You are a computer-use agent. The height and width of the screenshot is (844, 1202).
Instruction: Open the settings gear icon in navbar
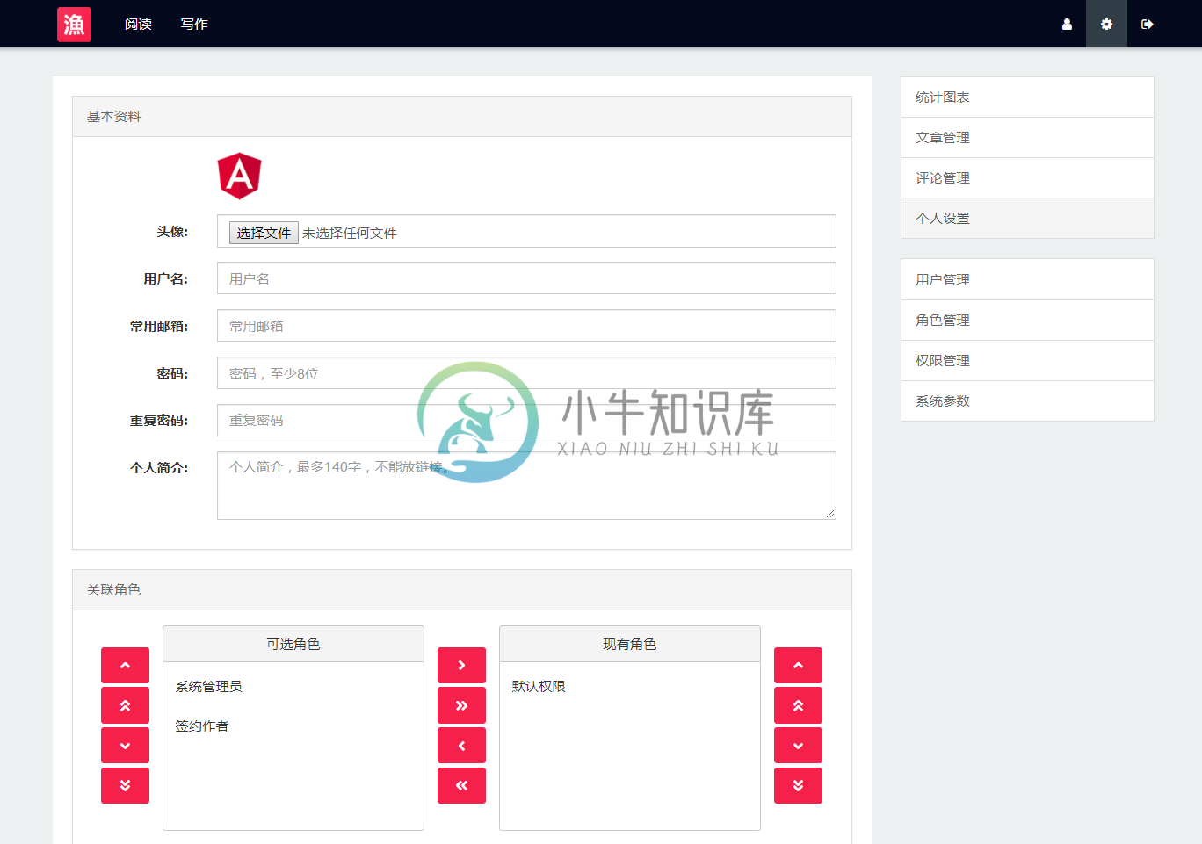coord(1107,24)
